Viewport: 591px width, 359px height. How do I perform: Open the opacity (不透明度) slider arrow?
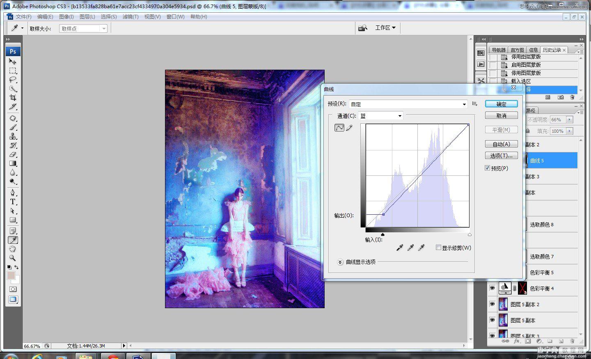coord(570,120)
